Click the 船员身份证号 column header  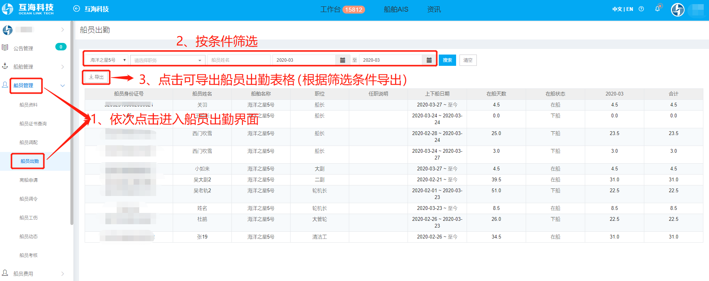click(129, 94)
